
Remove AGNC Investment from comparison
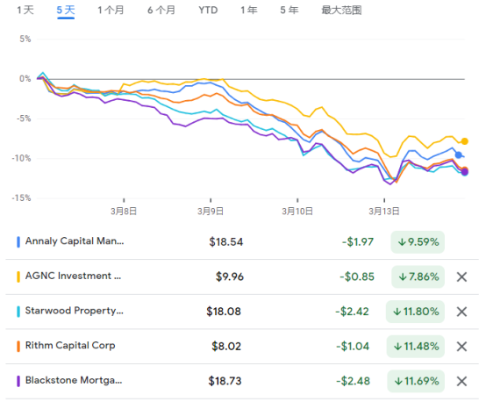pyautogui.click(x=461, y=276)
